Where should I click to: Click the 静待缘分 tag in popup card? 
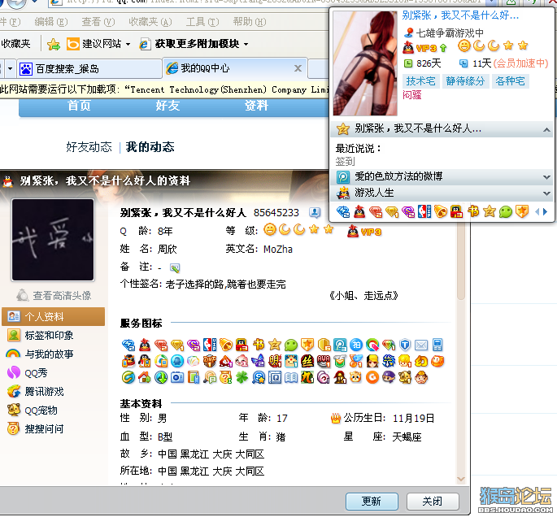point(465,81)
